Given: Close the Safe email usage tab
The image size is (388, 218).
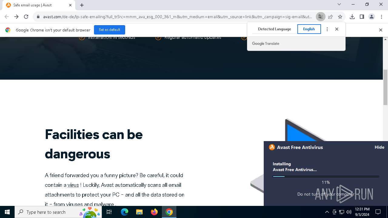Looking at the screenshot, I should click(71, 5).
